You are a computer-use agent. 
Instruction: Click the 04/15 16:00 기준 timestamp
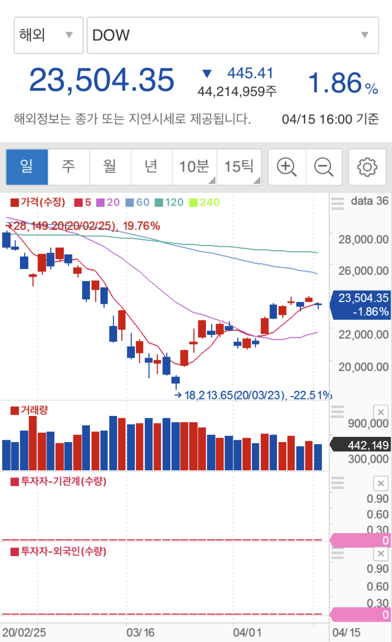[x=330, y=119]
